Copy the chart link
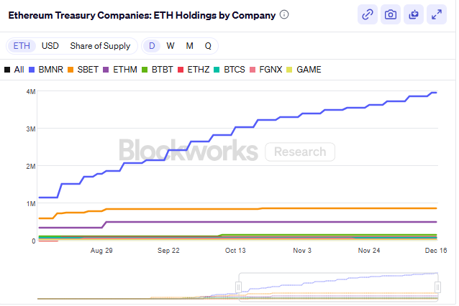 point(367,14)
